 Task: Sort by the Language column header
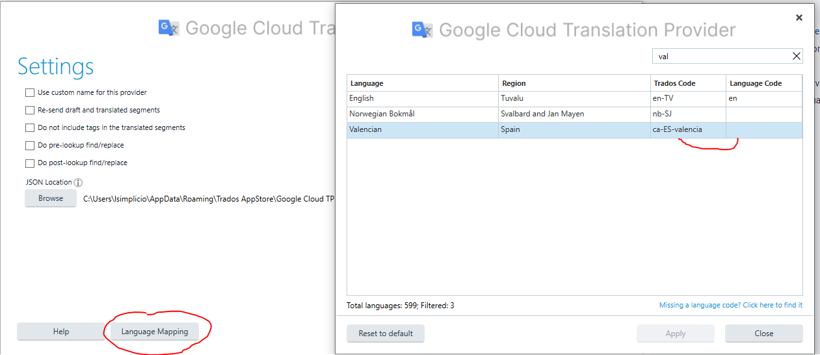tap(423, 83)
